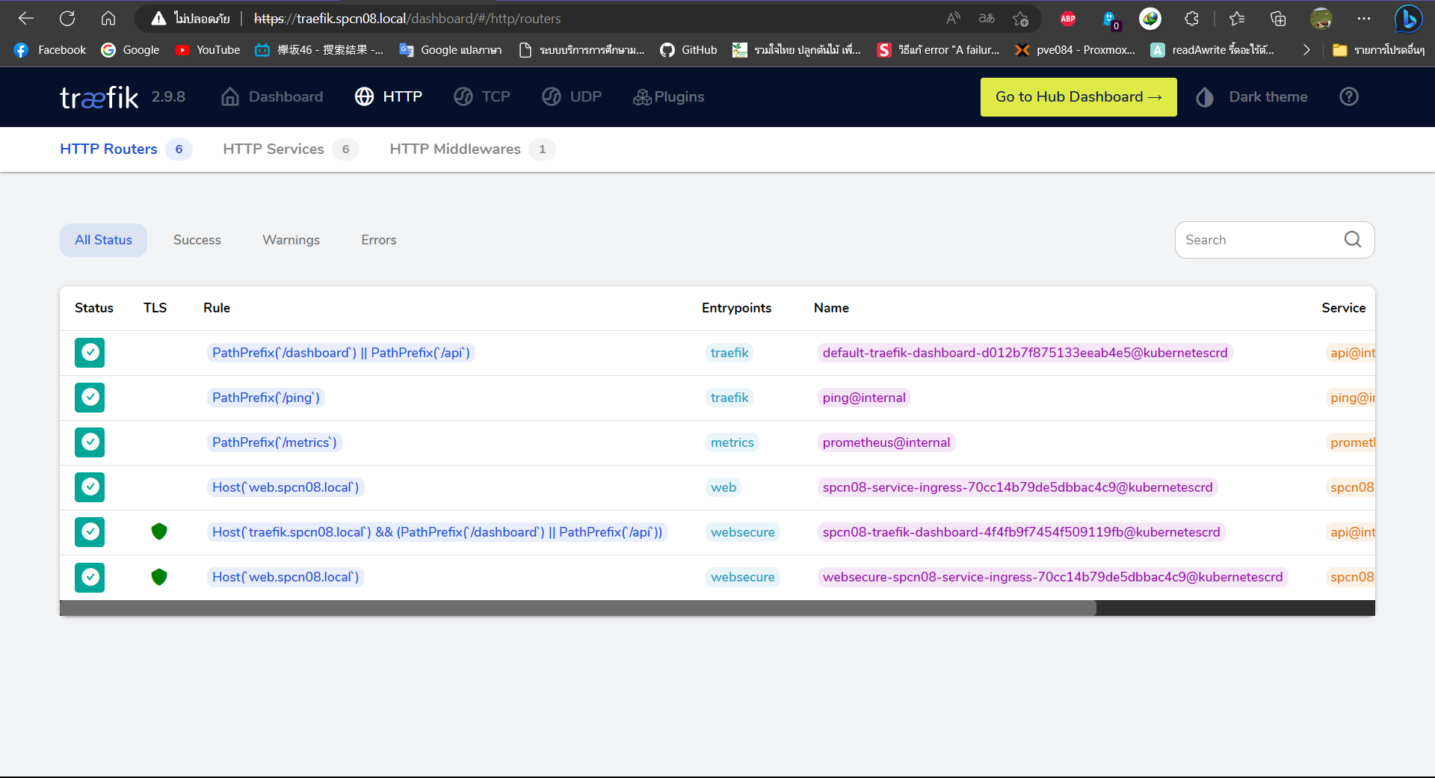The height and width of the screenshot is (778, 1435).
Task: Click inside the Search routers field
Action: click(x=1256, y=239)
